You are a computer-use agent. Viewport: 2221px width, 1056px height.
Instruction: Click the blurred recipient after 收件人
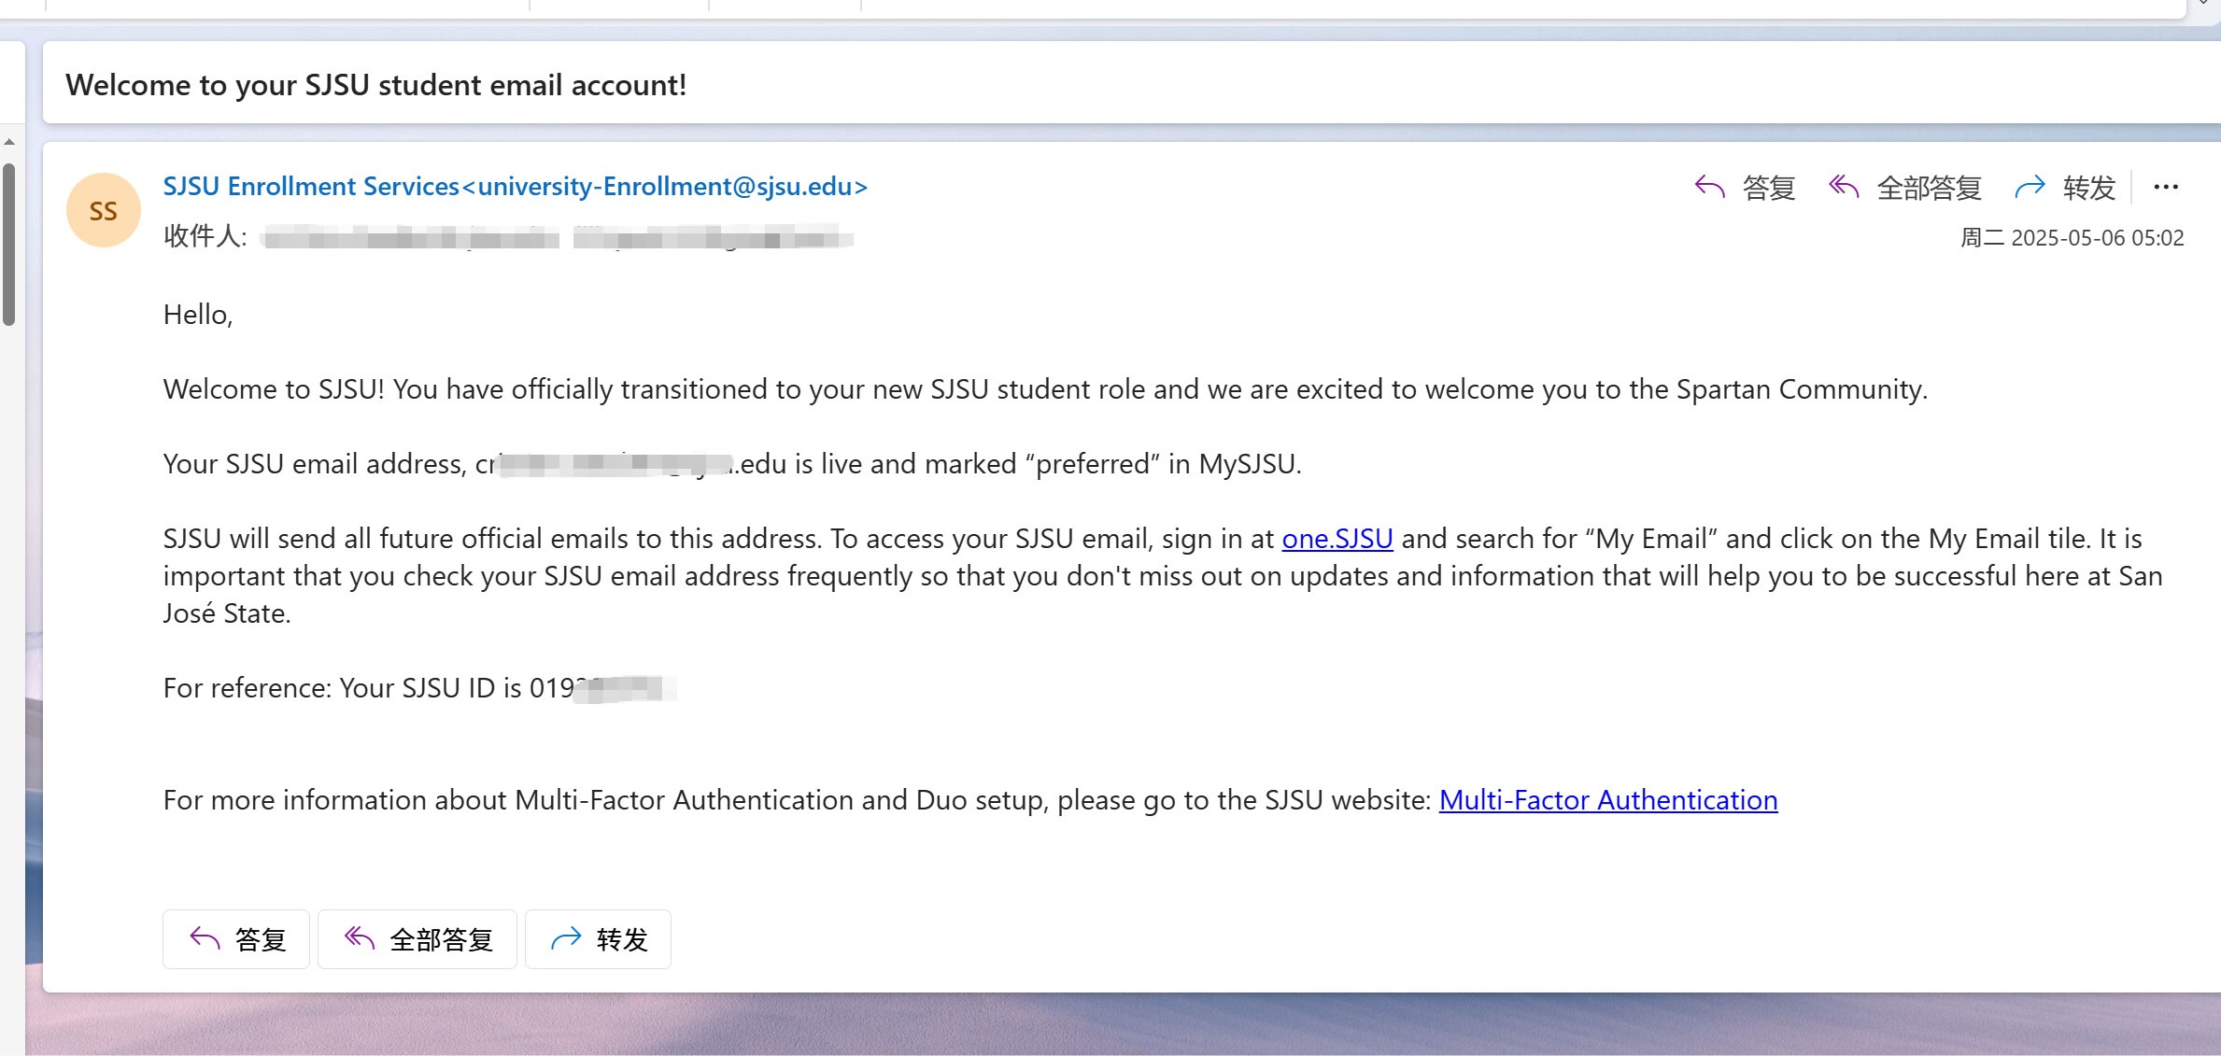[x=556, y=237]
